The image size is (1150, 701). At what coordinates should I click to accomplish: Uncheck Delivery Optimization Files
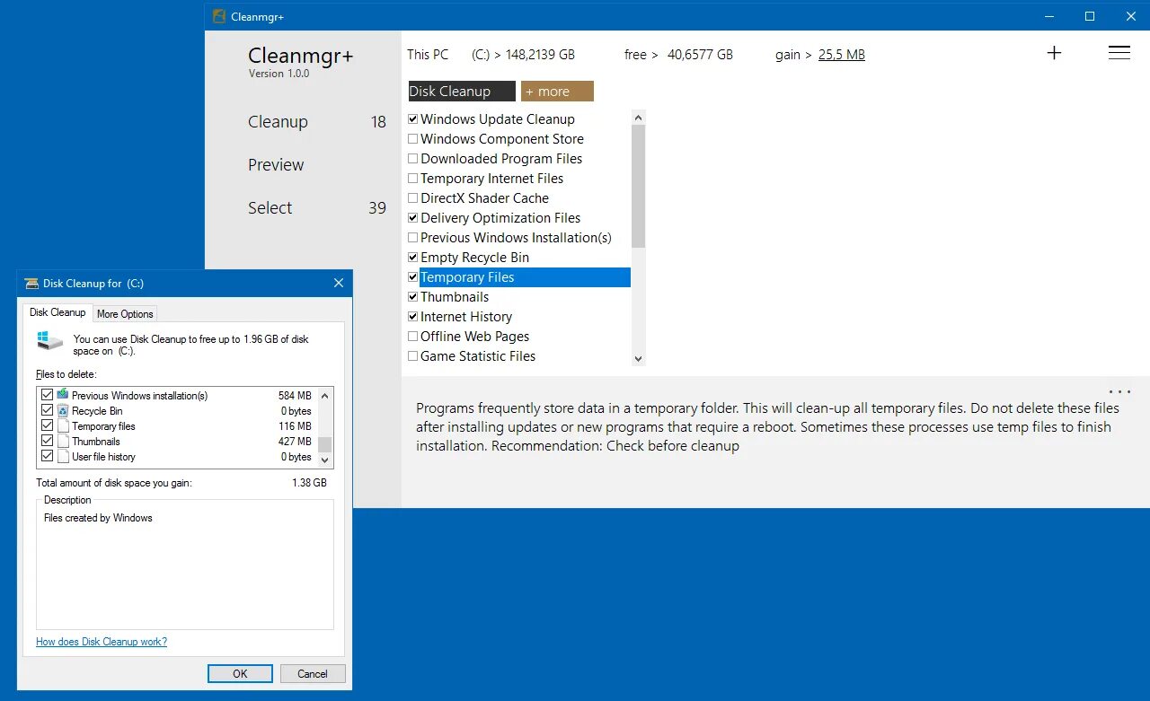click(413, 217)
